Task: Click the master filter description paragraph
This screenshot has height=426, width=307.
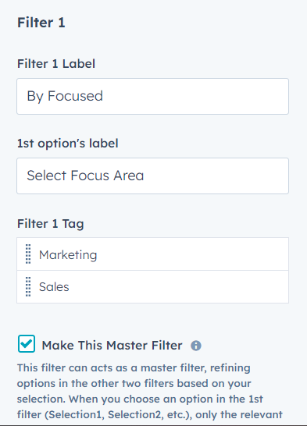Action: tap(150, 391)
